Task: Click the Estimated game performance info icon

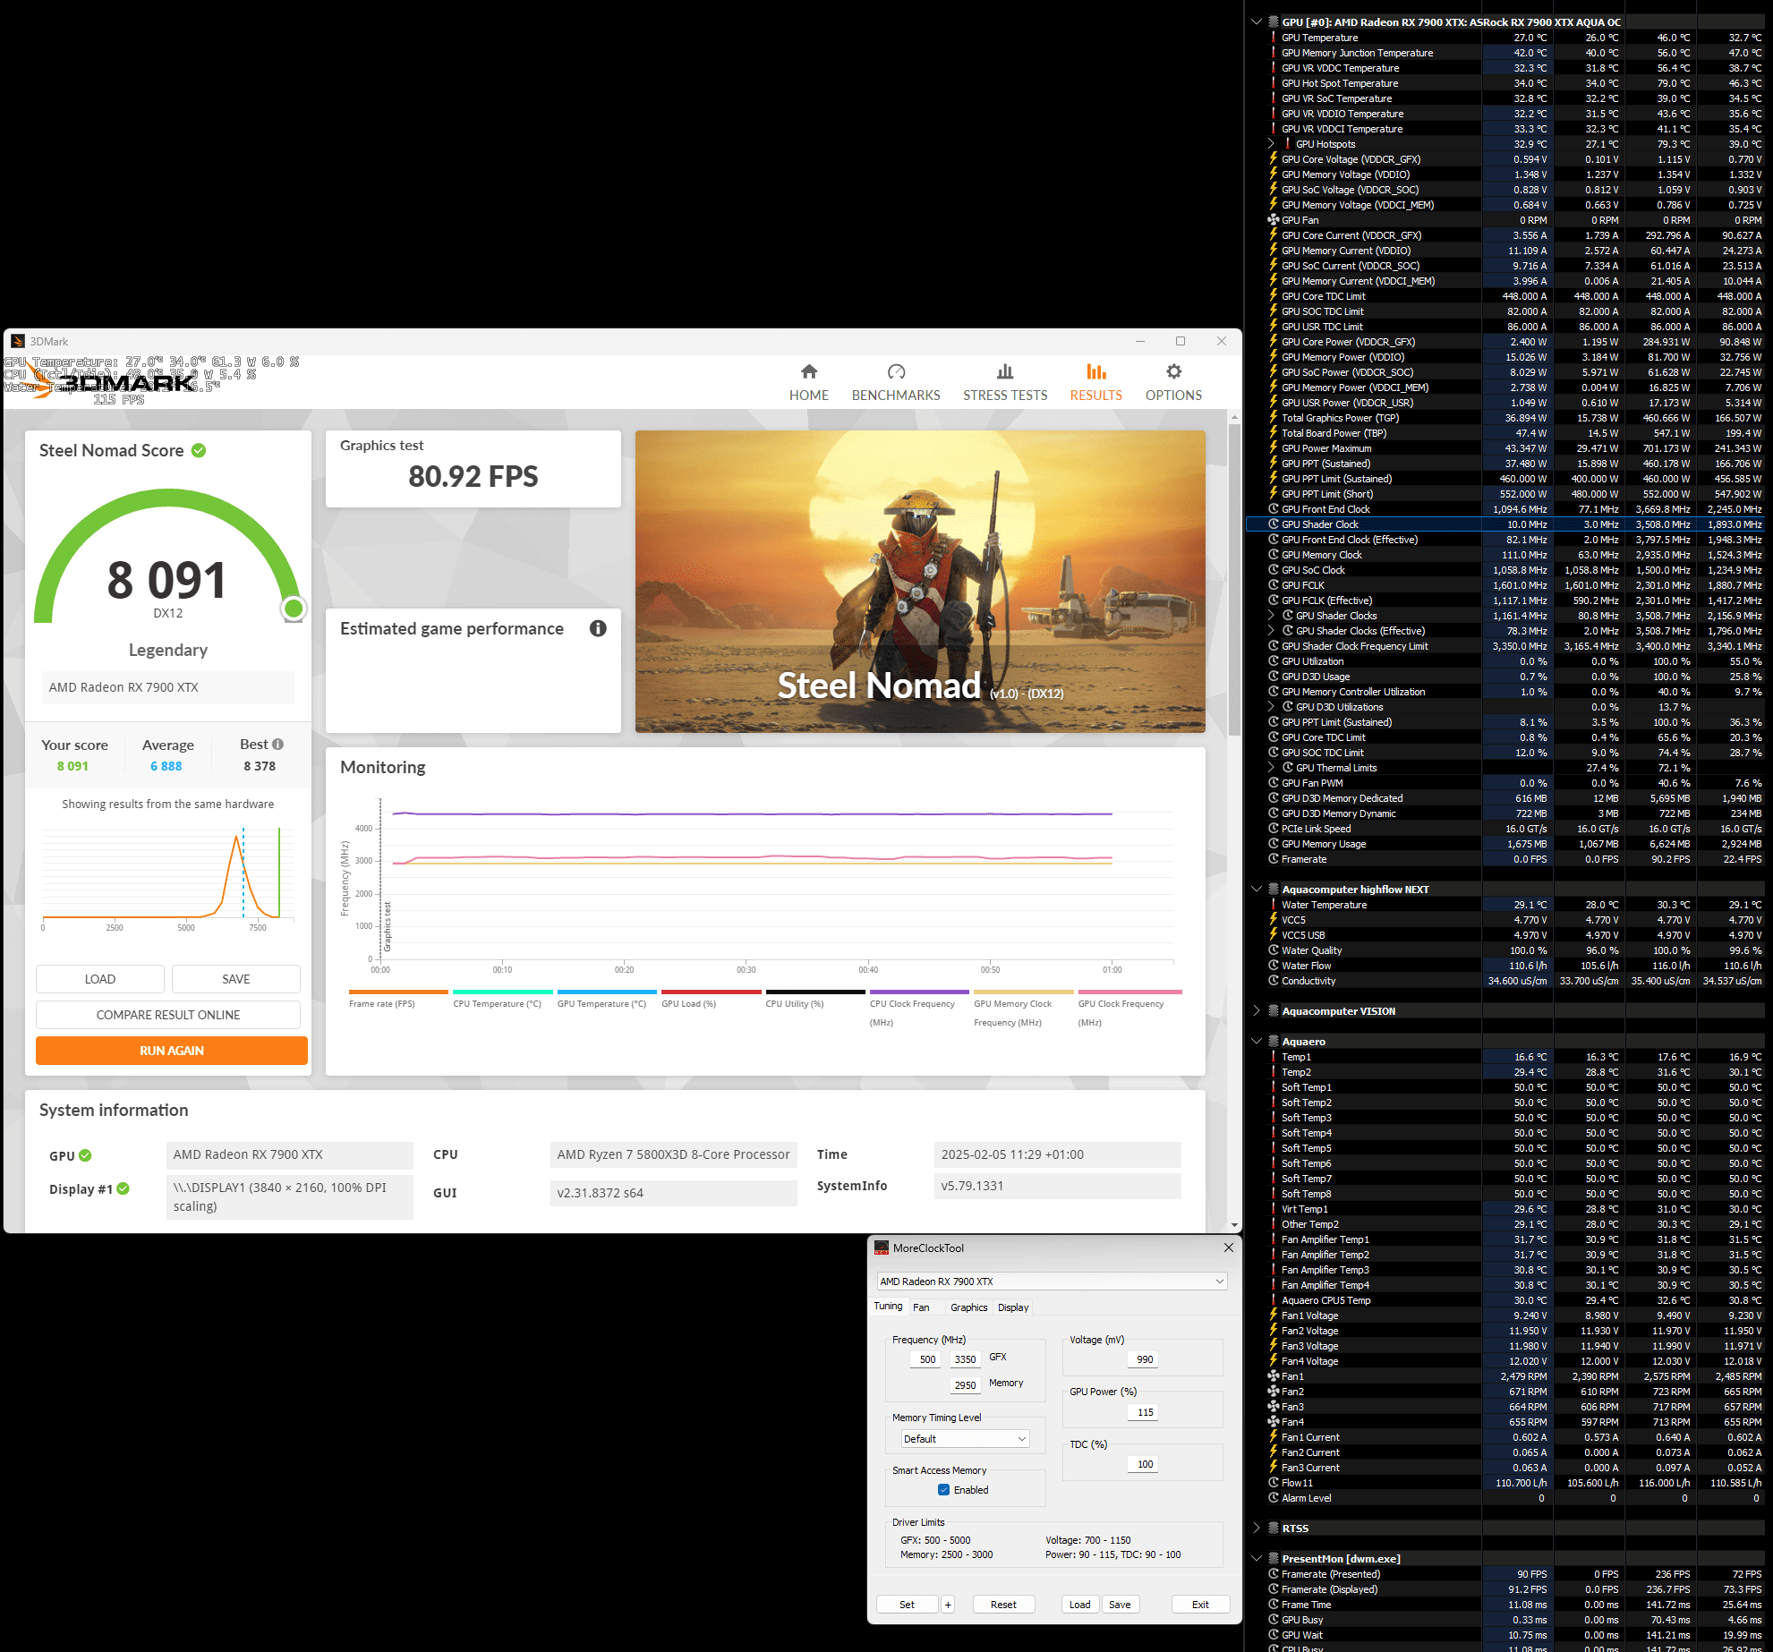Action: [x=598, y=628]
